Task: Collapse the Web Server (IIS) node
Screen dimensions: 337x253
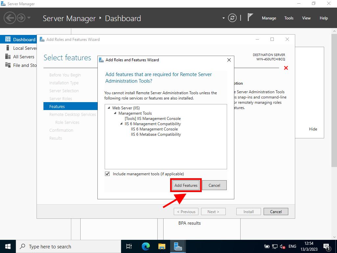Action: click(x=109, y=108)
